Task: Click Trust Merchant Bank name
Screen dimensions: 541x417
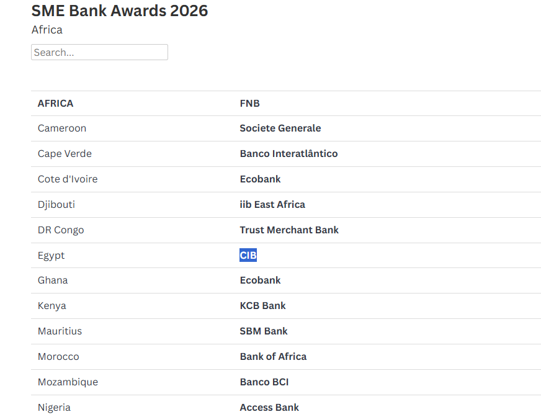Action: 289,230
